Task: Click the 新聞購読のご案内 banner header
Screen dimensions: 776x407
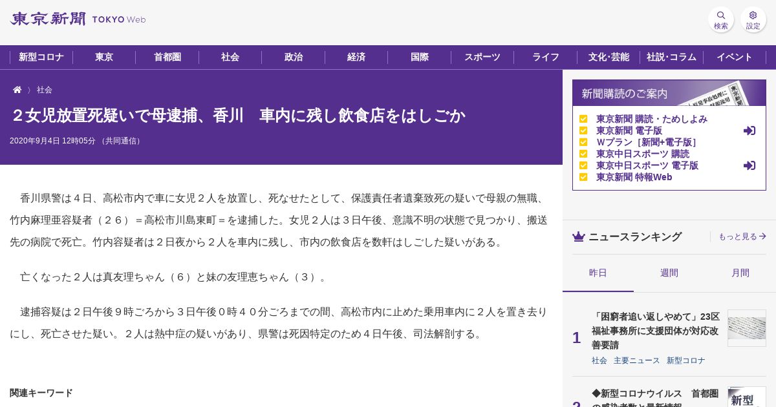Action: point(669,93)
